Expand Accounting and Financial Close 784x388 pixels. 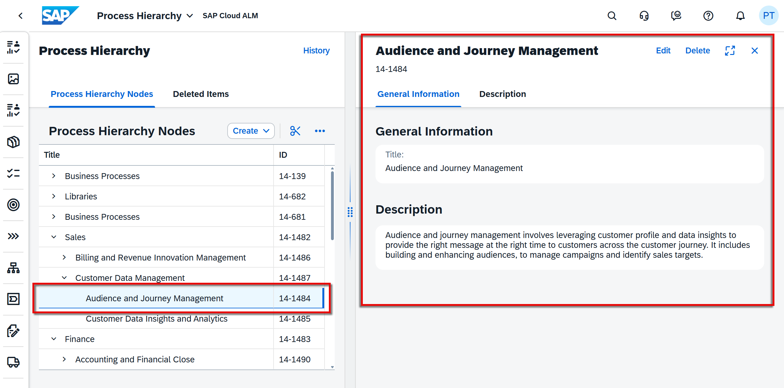coord(64,359)
